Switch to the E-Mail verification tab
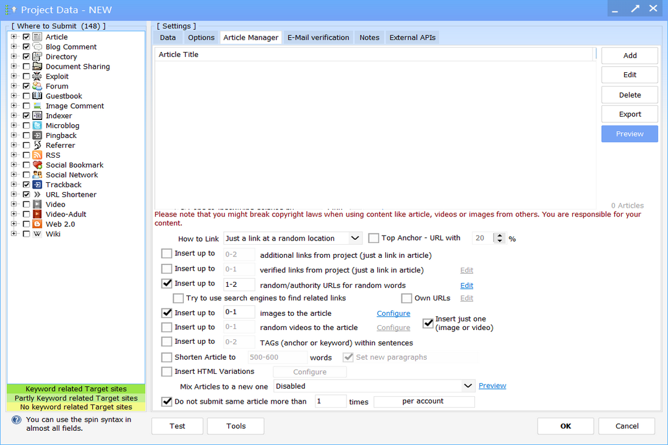This screenshot has width=668, height=445. point(318,37)
